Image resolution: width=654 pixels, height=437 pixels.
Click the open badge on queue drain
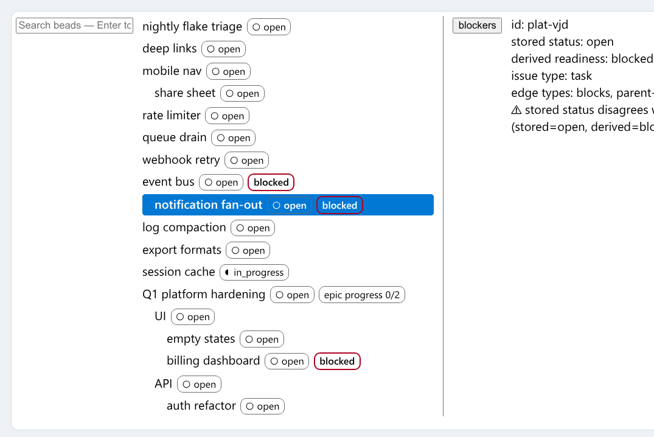coord(234,138)
